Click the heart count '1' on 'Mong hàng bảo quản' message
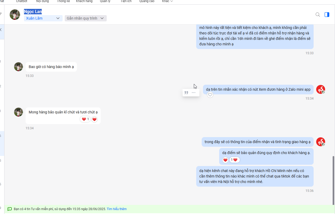 coord(85,119)
